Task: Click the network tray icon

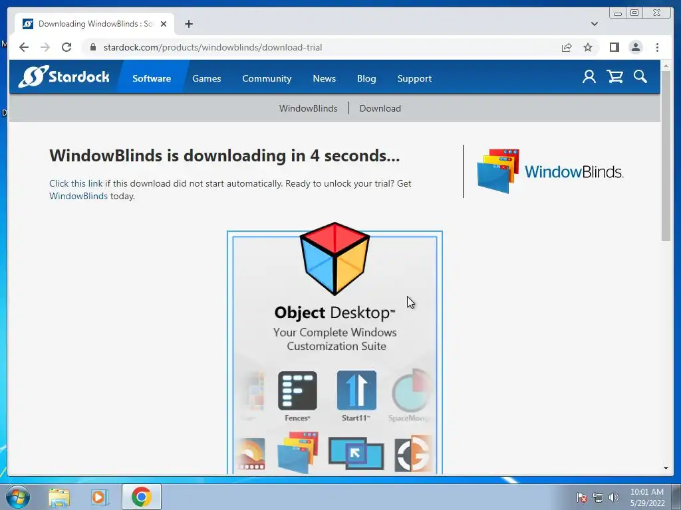Action: click(x=598, y=497)
